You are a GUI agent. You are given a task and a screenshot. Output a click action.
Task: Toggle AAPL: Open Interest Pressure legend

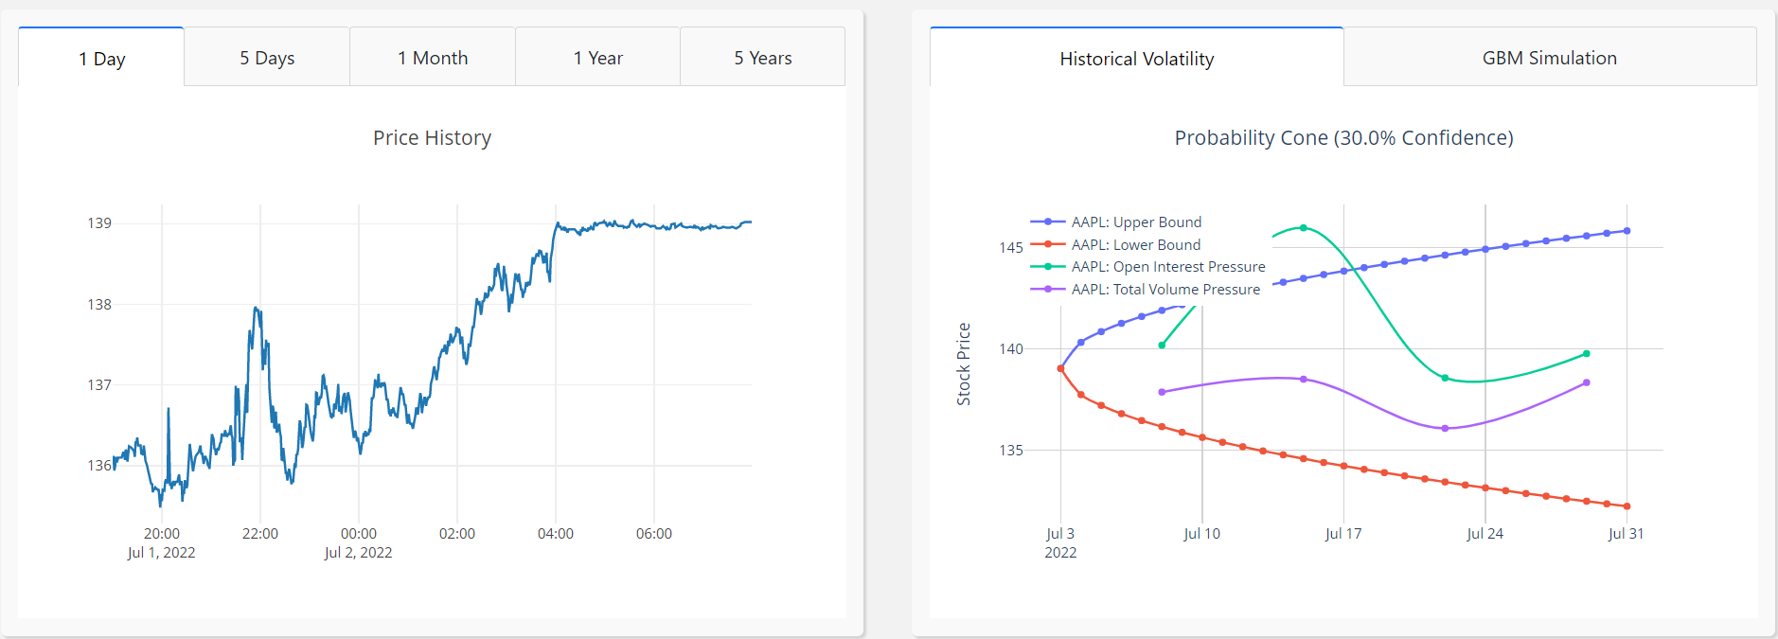point(1168,267)
